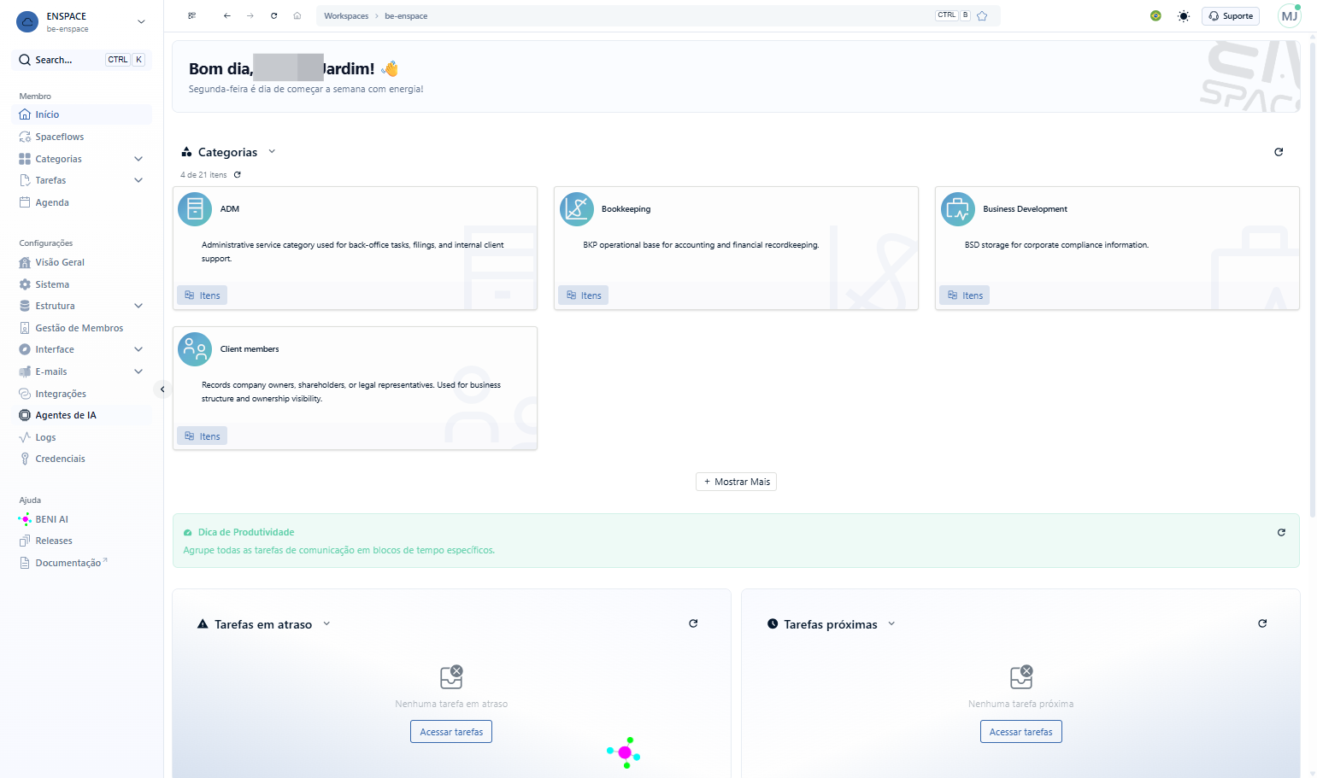Open Agentes de IA in sidebar
1317x778 pixels.
click(82, 415)
